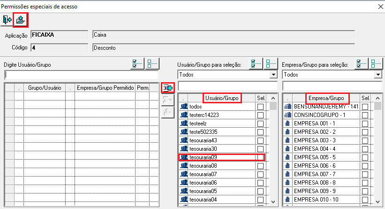Click user list scrollbar down arrow
Screen dimensions: 385x209
click(x=273, y=201)
